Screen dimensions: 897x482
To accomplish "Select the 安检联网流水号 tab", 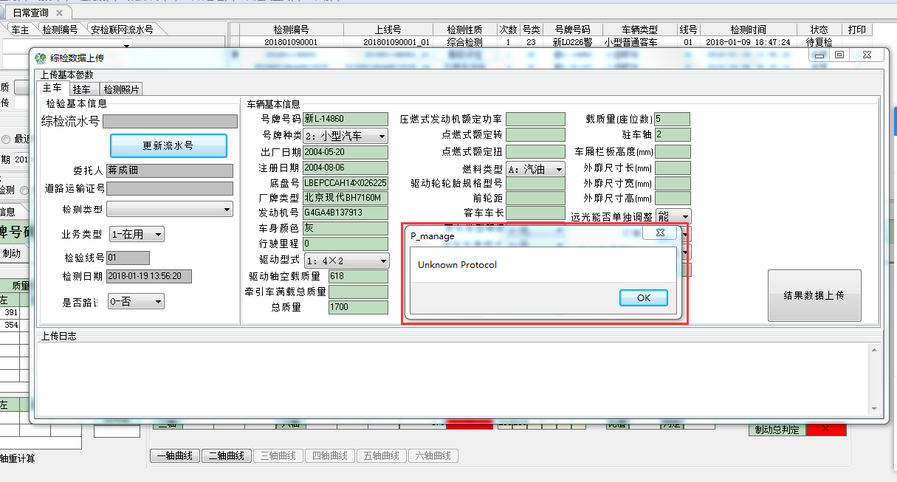I will [x=123, y=30].
